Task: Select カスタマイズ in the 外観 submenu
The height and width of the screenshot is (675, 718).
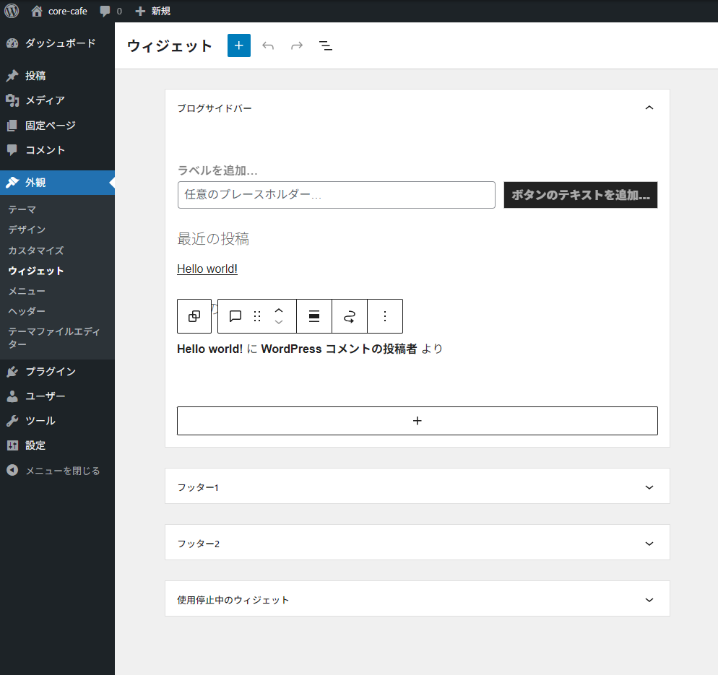Action: 36,251
